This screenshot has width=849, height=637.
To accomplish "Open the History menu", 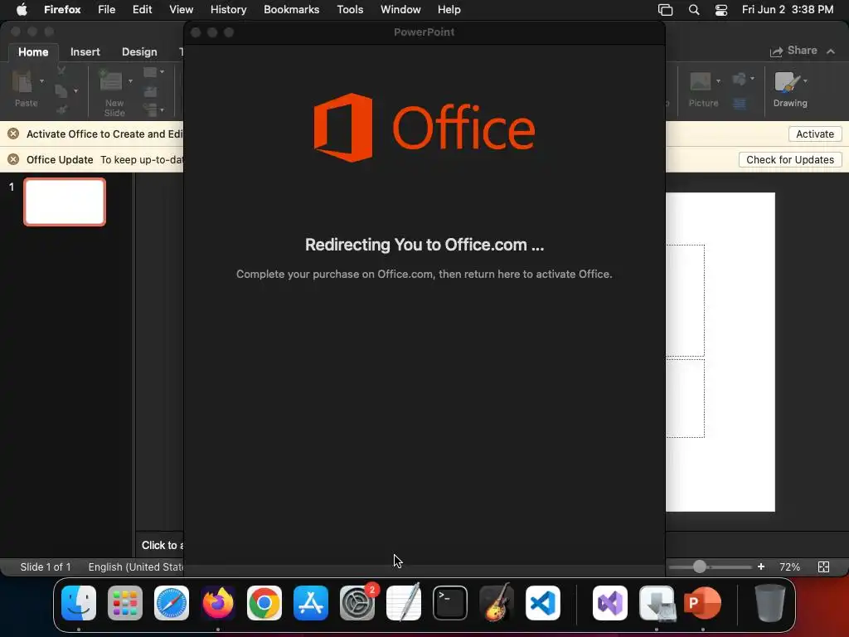I will click(229, 9).
